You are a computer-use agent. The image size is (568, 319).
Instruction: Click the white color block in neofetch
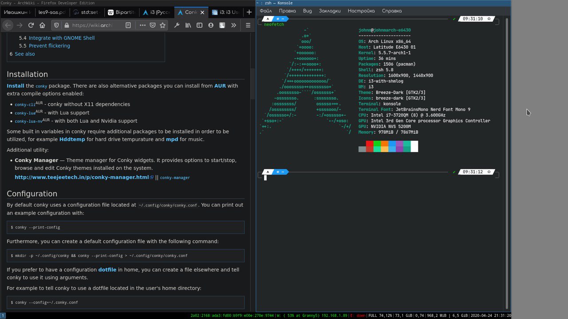tap(414, 146)
